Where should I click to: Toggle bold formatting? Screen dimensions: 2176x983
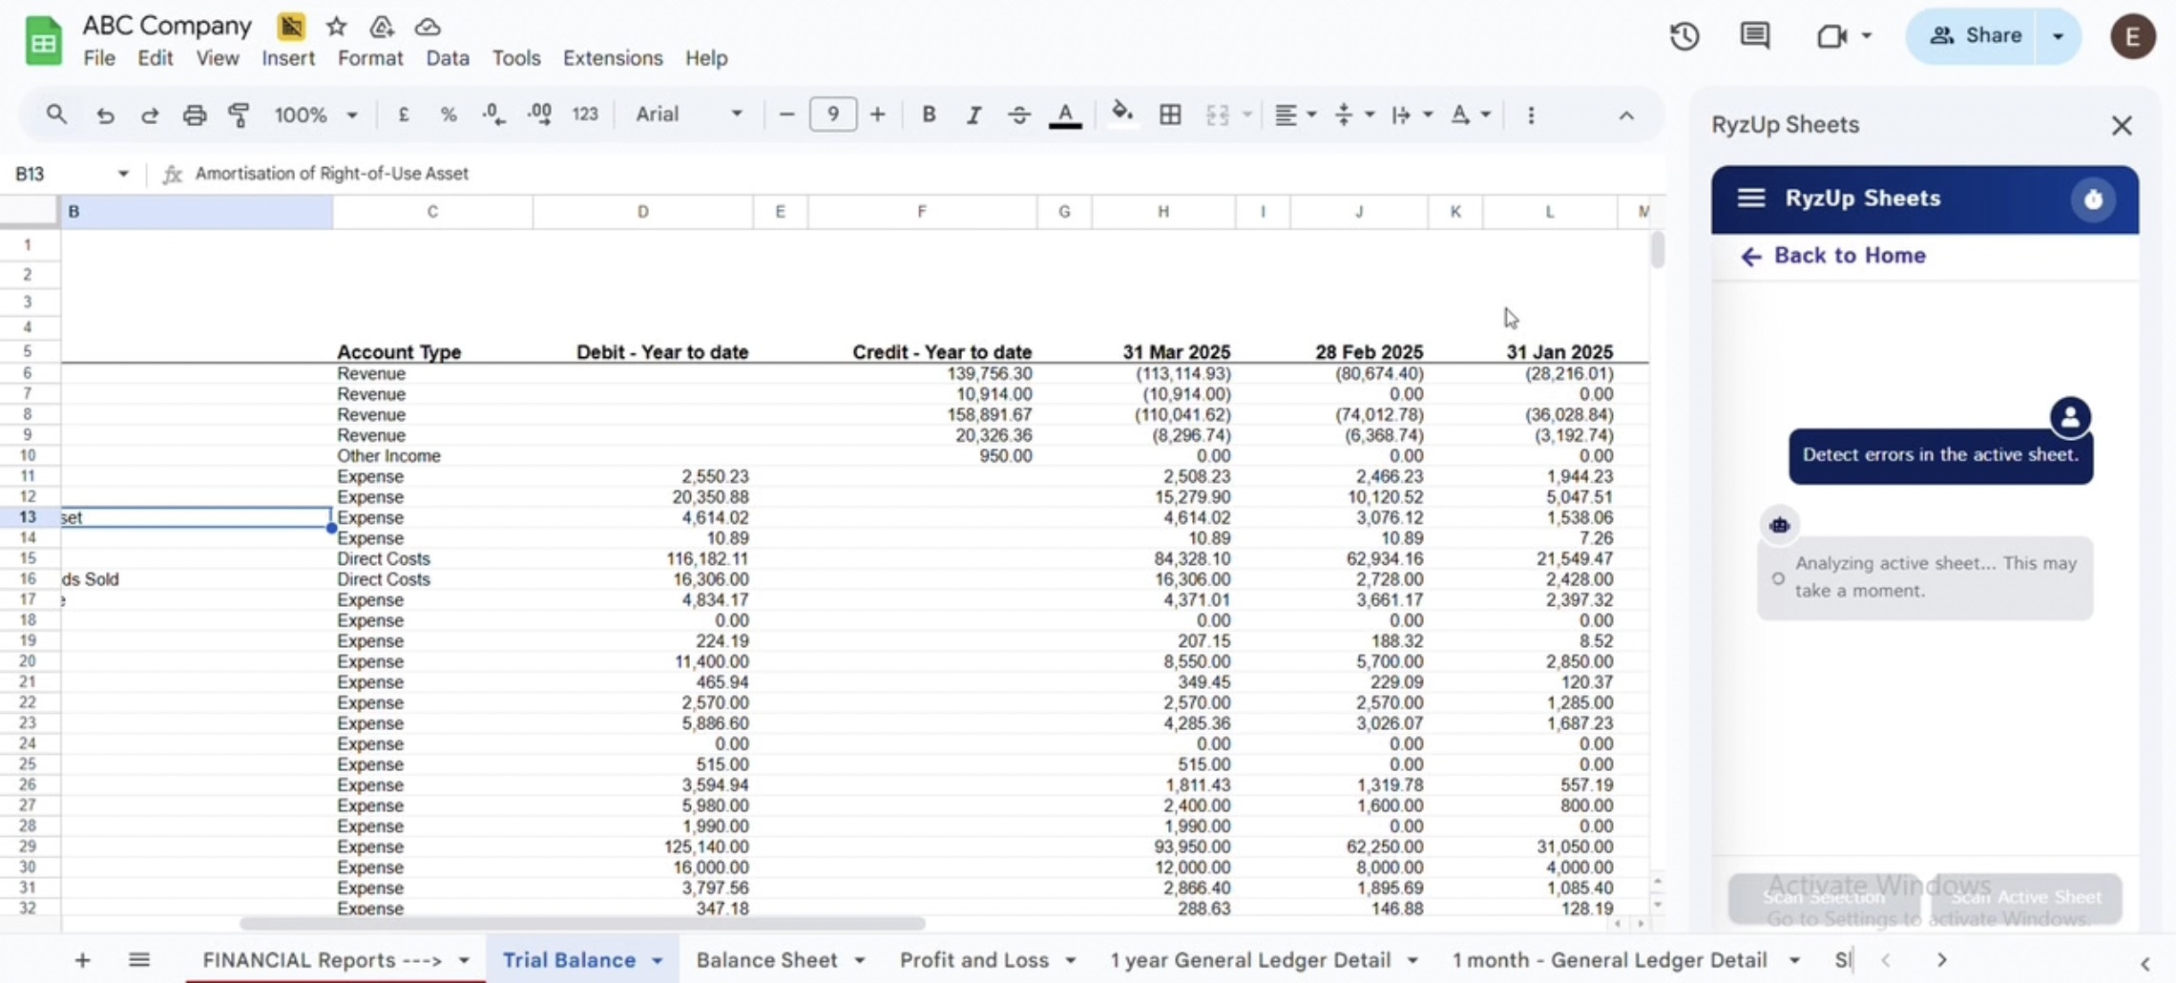tap(929, 115)
